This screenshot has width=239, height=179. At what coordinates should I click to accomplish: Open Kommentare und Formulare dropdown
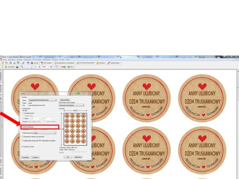(71, 105)
